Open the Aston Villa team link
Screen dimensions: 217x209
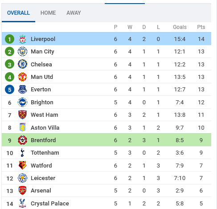pos(45,127)
